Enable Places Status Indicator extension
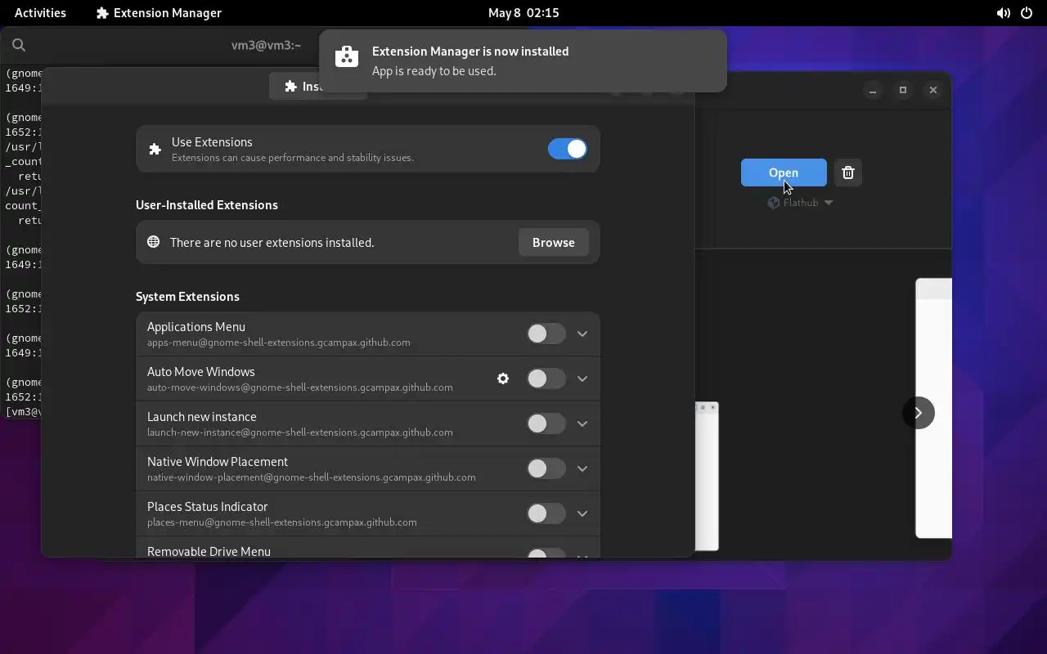This screenshot has height=654, width=1047. tap(546, 513)
